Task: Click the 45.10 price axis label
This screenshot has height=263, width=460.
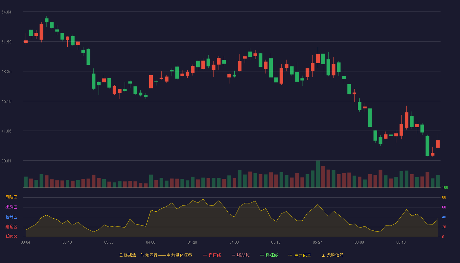Action: pos(6,102)
